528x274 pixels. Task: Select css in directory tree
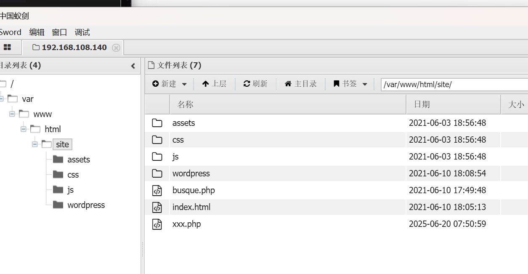point(73,175)
